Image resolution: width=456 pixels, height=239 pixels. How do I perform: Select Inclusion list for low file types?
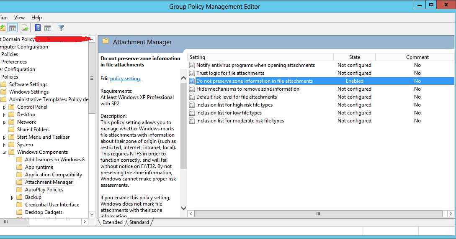point(229,113)
